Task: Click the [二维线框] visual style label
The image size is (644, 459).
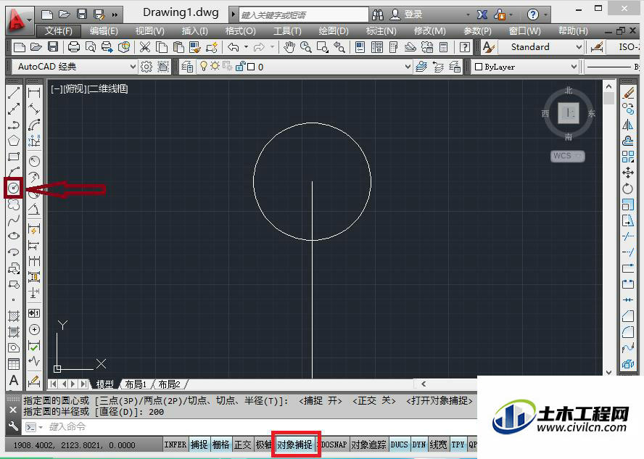Action: click(108, 88)
